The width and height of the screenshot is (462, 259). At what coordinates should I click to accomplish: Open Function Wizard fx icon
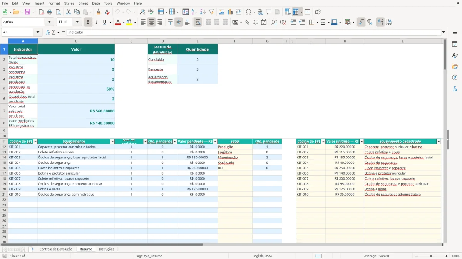click(48, 32)
